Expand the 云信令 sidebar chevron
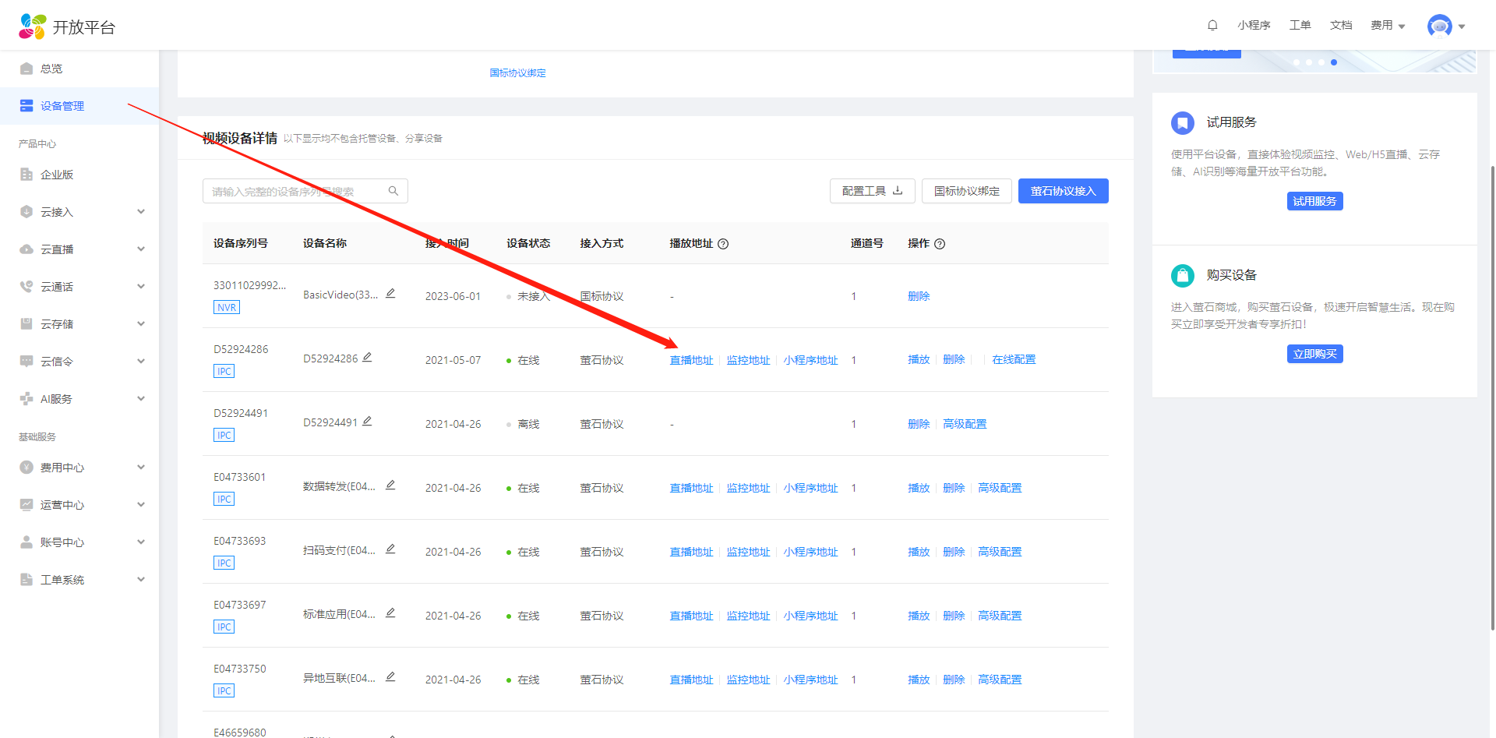Screen dimensions: 1496x738 [141, 362]
